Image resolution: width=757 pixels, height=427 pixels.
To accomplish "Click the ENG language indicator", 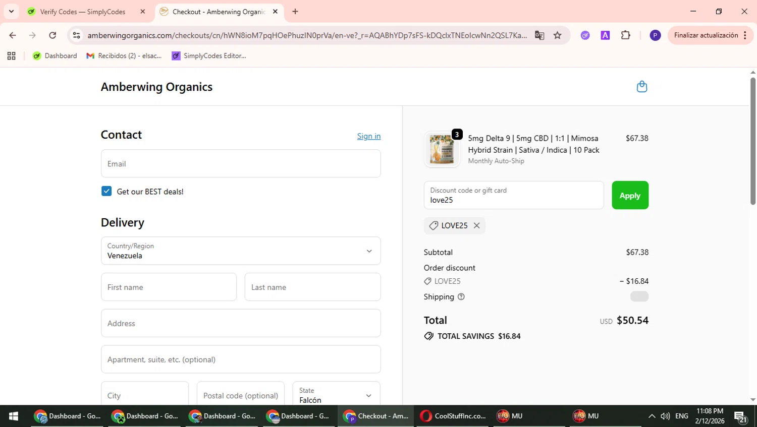I will (x=682, y=416).
